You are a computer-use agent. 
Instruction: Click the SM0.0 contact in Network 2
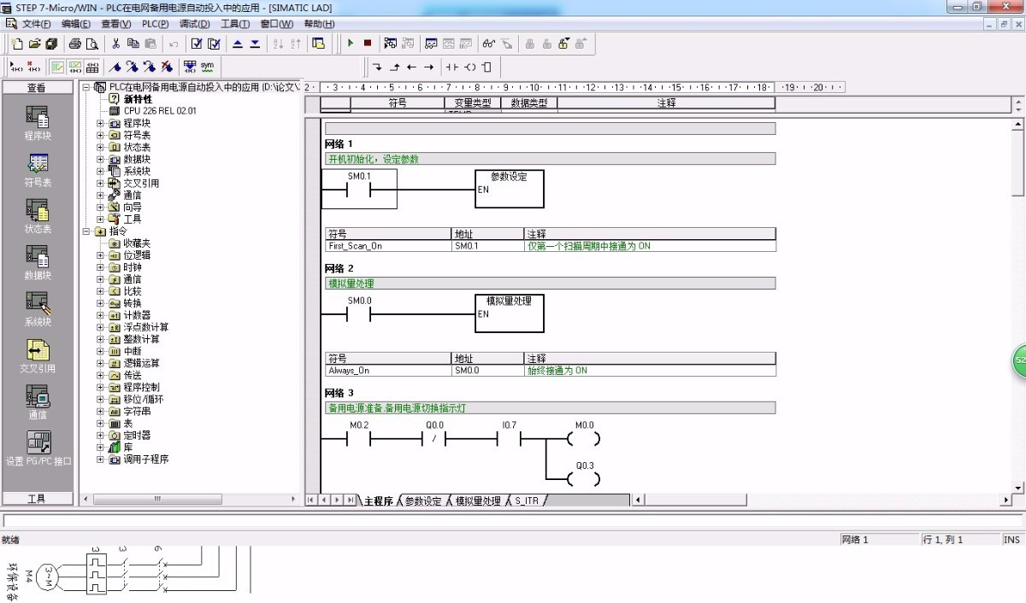[x=359, y=313]
